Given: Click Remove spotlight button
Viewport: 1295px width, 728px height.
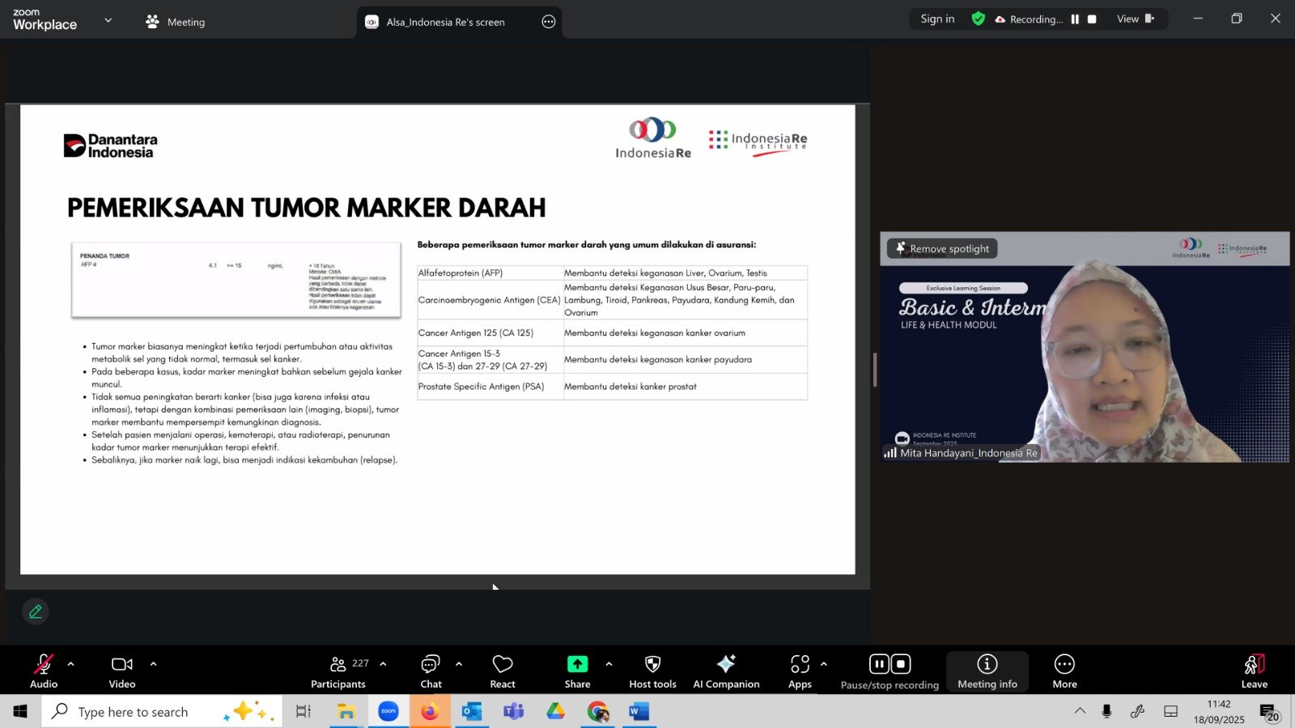Looking at the screenshot, I should point(942,248).
